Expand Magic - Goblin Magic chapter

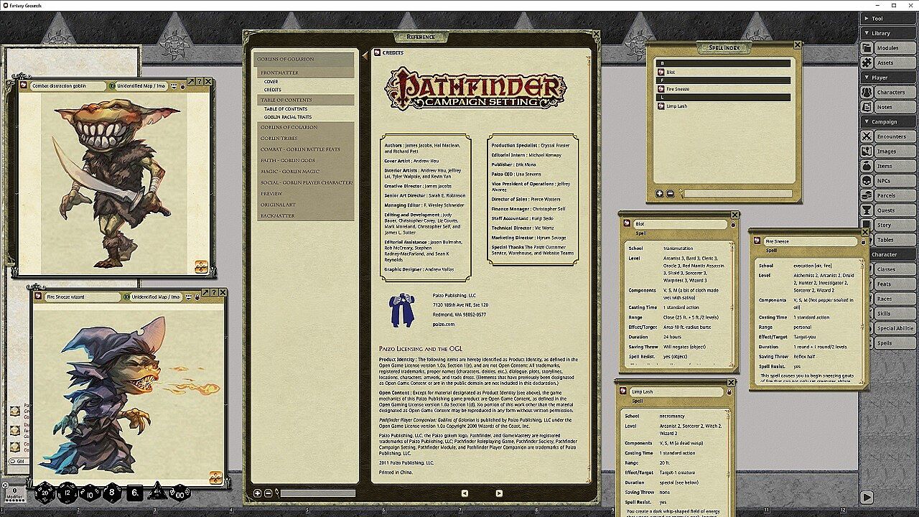(x=306, y=172)
